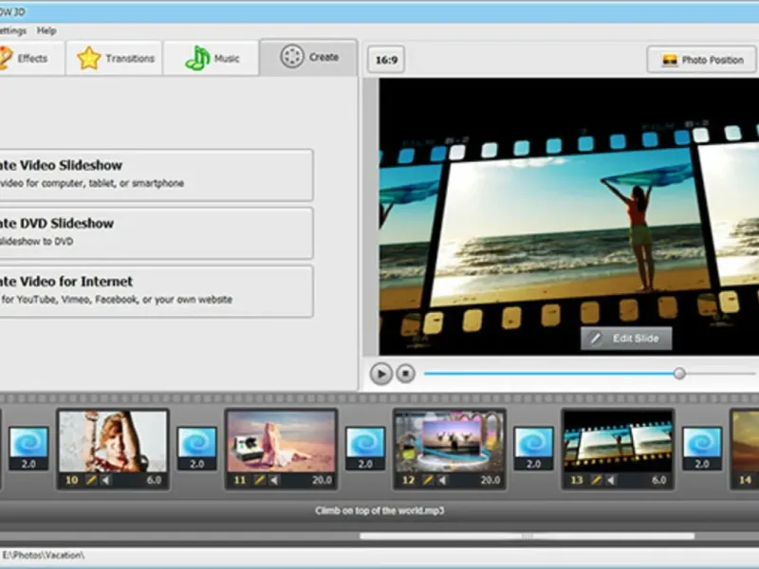Click the pencil edit icon on slide 11

tap(259, 480)
